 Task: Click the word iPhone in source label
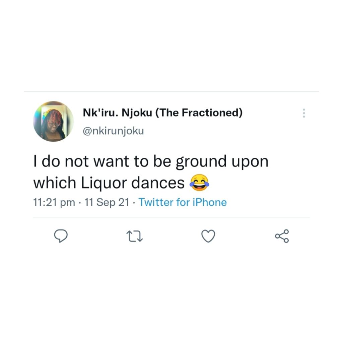tap(209, 202)
